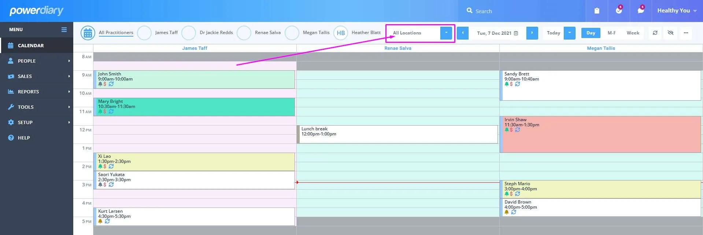Expand the Healthy You account menu
The image size is (703, 235).
click(677, 11)
